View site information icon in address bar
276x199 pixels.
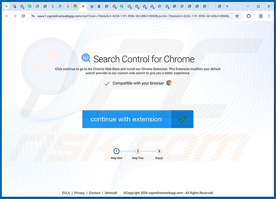33,16
